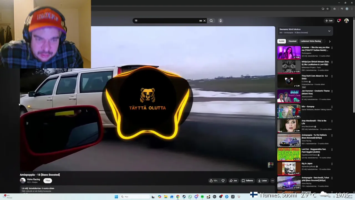Image resolution: width=355 pixels, height=200 pixels.
Task: Download the video with Lataa
Action: 262,181
